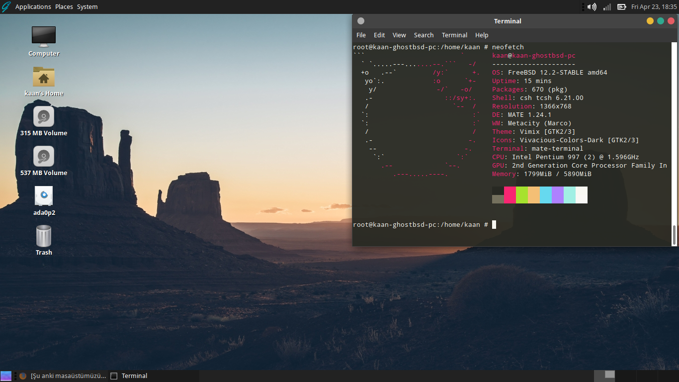Focus the Terminal command prompt cursor

[494, 225]
